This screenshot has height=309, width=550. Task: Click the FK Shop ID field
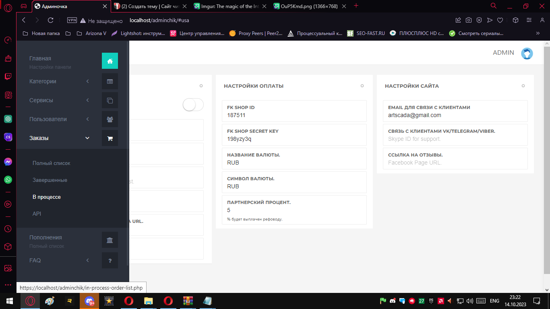pos(294,111)
